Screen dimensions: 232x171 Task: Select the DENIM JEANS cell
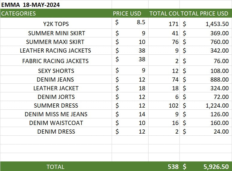(x=56, y=80)
